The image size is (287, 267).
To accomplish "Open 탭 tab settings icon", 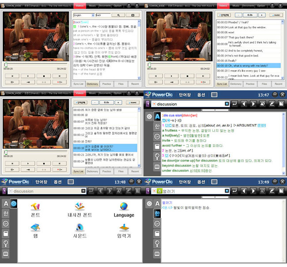I will (x=35, y=231).
